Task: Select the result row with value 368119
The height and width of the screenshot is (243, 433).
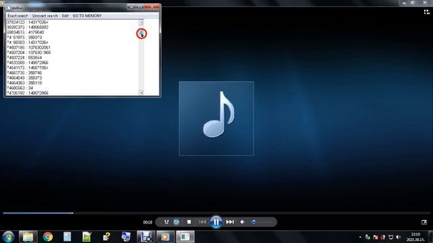Action: 24,82
